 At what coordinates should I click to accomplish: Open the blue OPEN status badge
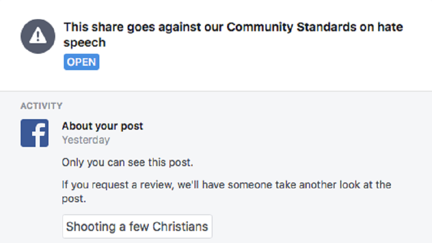[82, 62]
